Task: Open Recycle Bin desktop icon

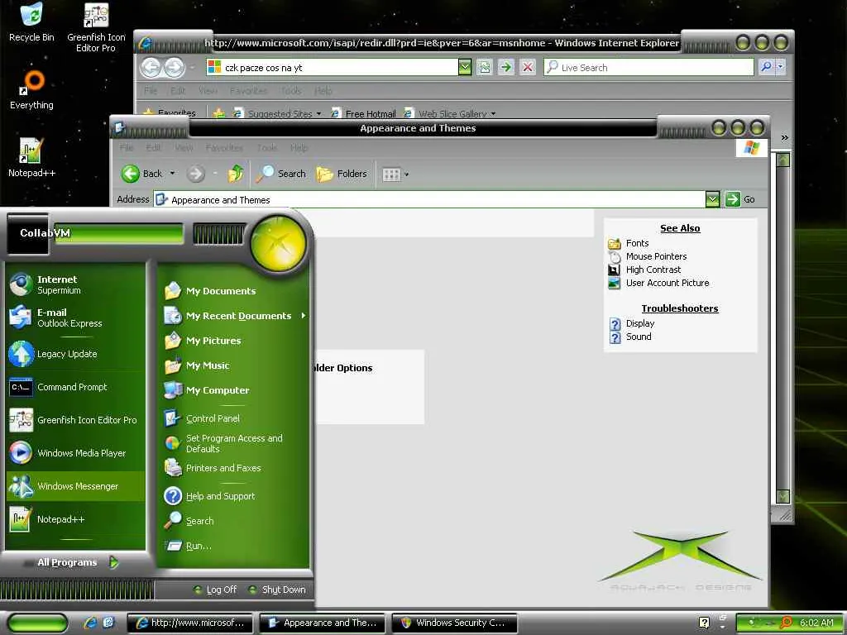Action: (x=32, y=22)
